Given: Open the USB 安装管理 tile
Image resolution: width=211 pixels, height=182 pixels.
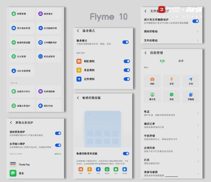Looking at the screenshot, I should (22, 71).
